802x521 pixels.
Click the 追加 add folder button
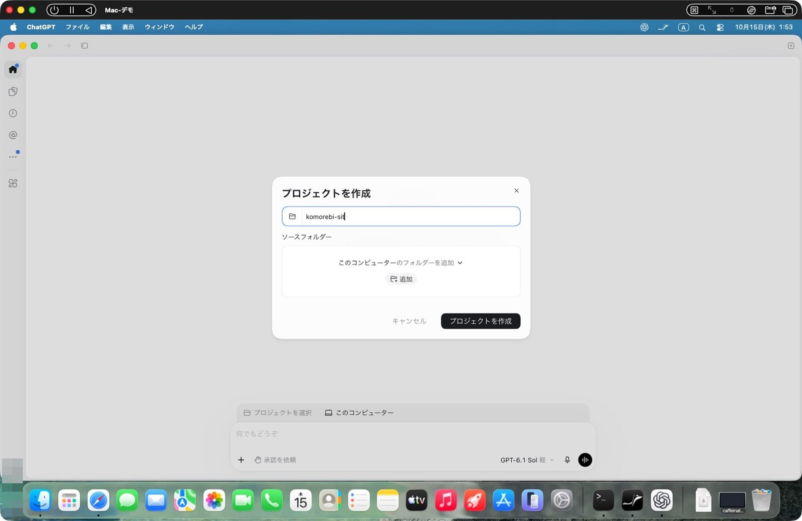tap(401, 279)
